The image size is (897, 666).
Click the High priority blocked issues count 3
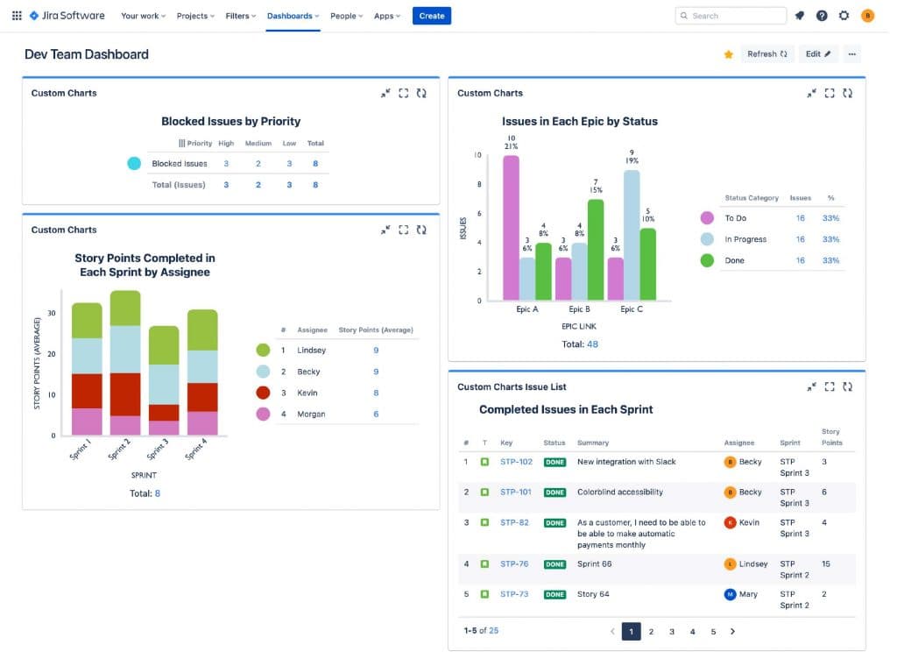(226, 164)
